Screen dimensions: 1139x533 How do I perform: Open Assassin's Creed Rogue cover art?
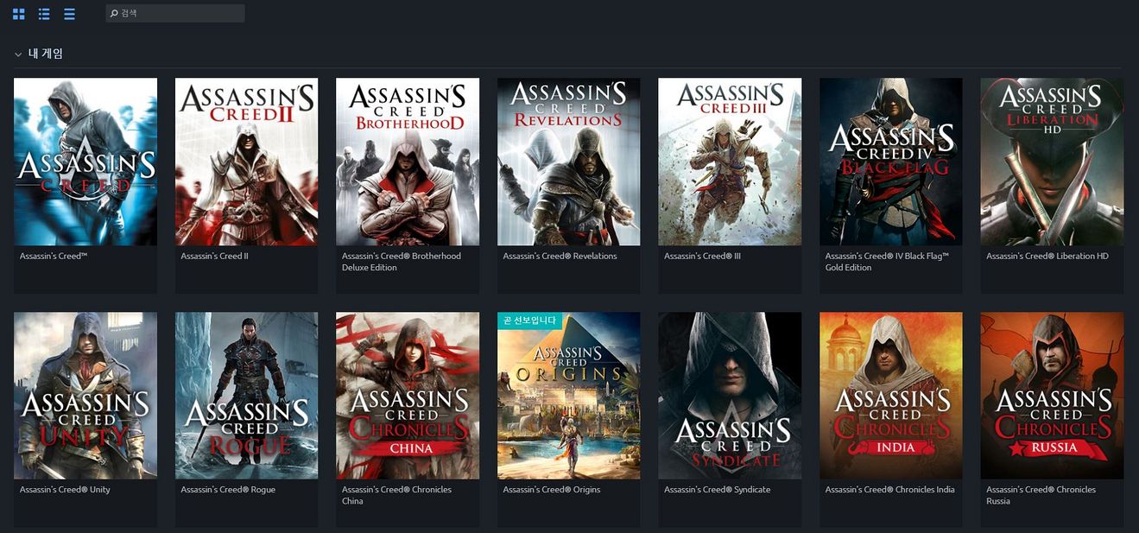pyautogui.click(x=246, y=396)
